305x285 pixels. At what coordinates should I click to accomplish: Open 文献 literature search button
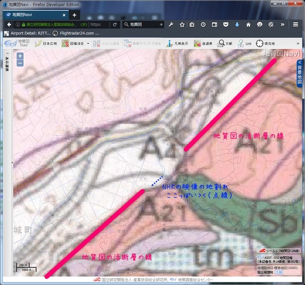click(224, 43)
